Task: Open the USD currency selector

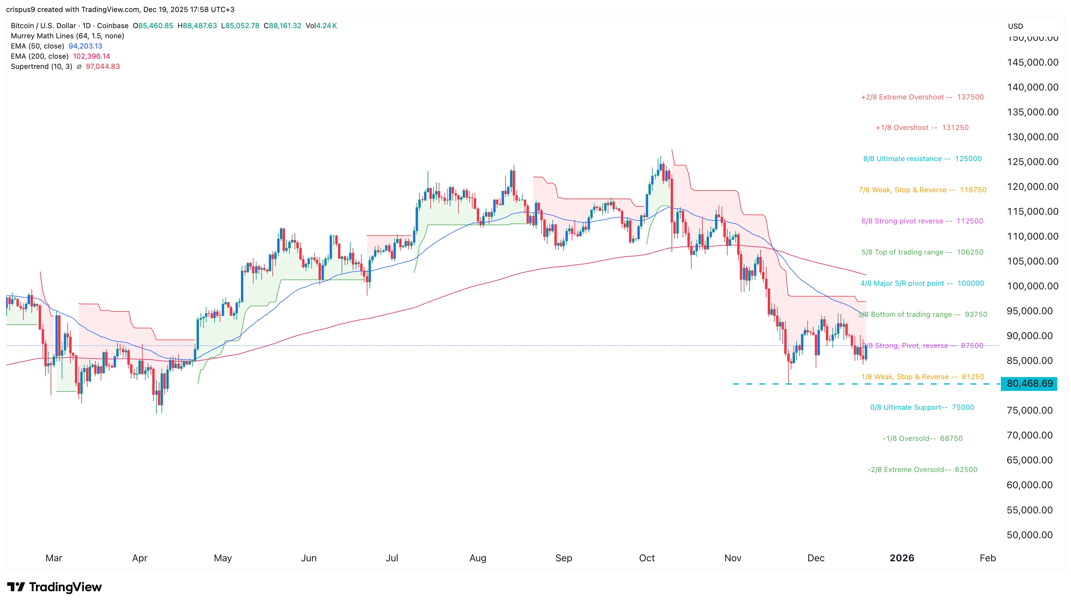Action: (1015, 26)
